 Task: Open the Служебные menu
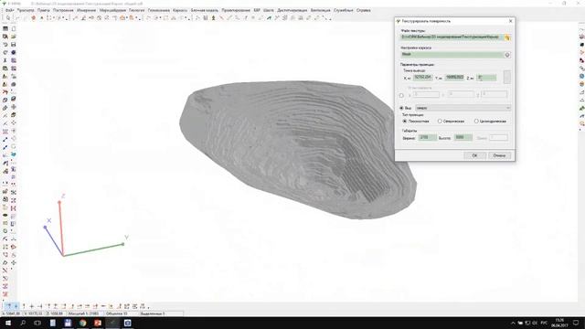(344, 10)
